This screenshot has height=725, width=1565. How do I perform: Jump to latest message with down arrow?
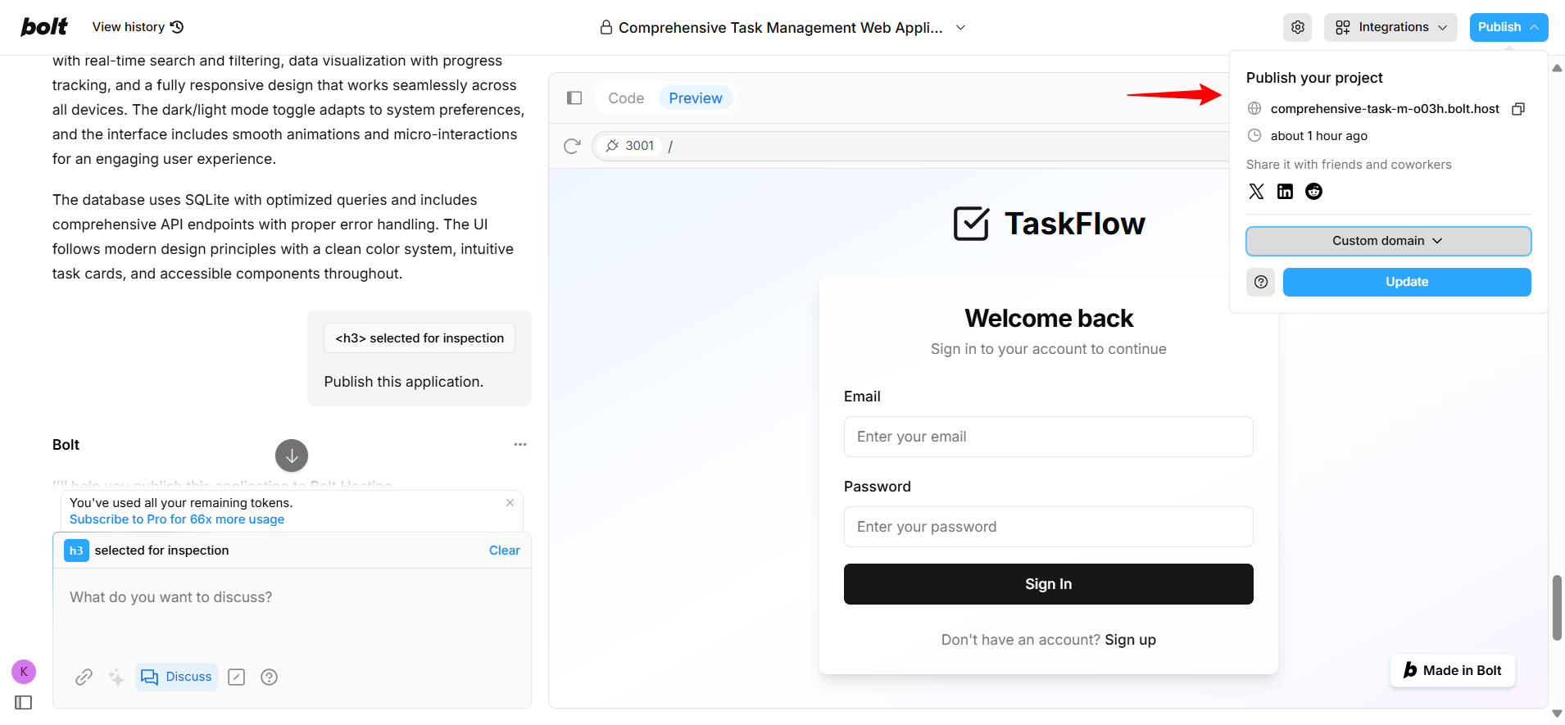coord(292,455)
